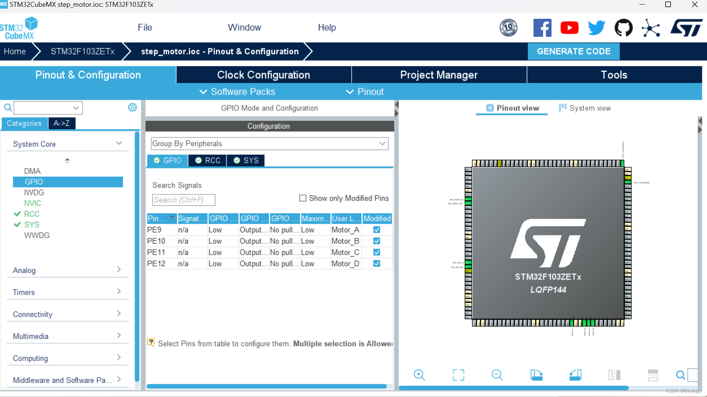Enable Show only Modified Pins
Screen dimensions: 707x397
click(x=303, y=198)
